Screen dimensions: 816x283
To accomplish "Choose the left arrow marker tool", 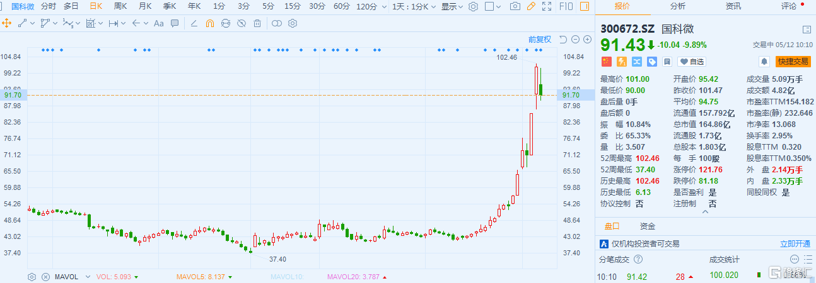I will (x=136, y=23).
